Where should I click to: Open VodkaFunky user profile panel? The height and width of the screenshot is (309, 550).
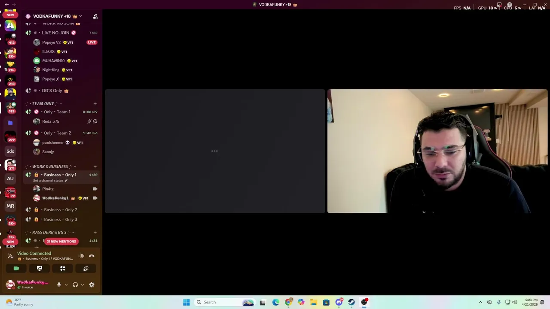28,285
